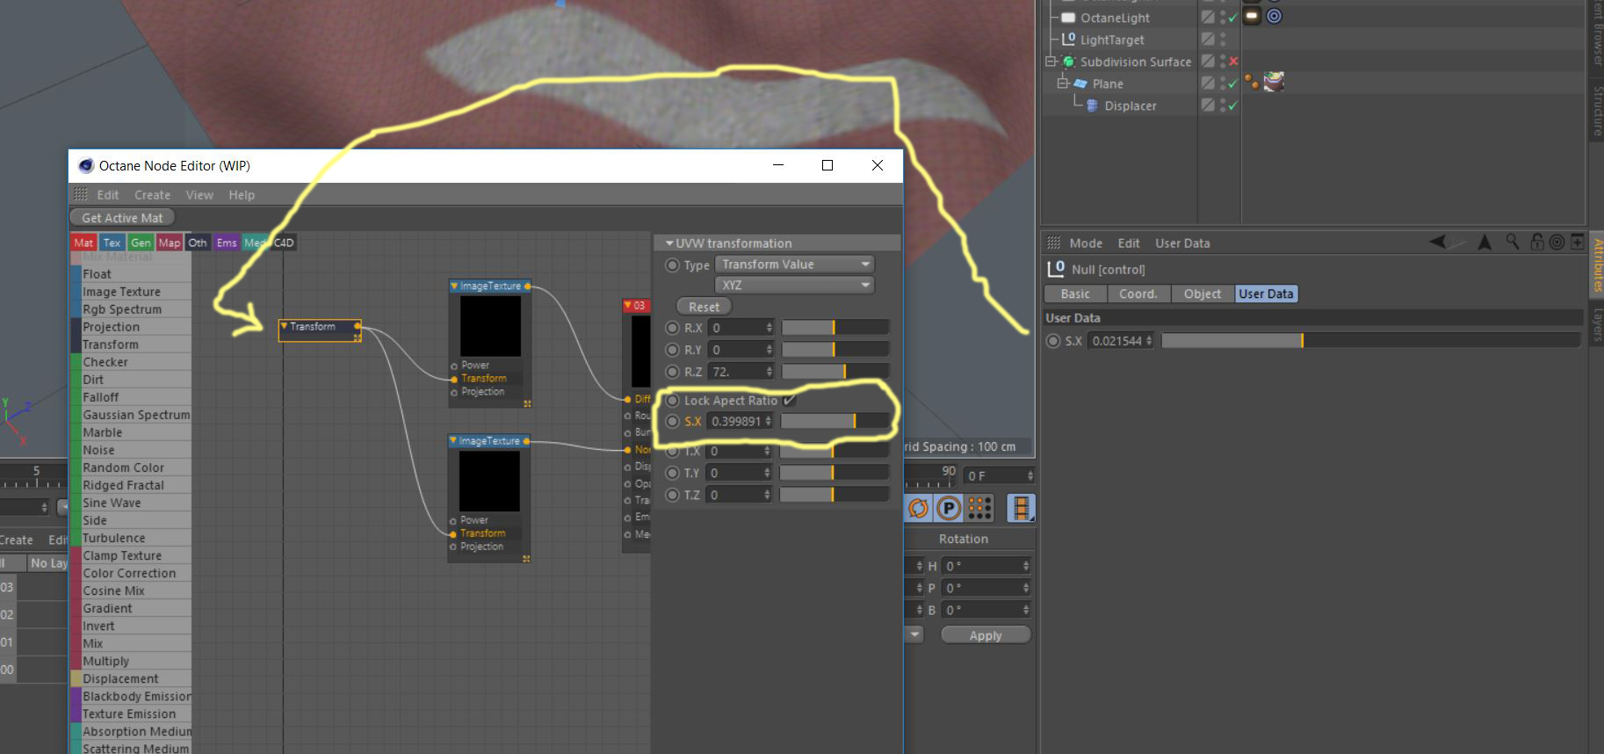Click the resize handle on the Transform node
Viewport: 1604px width, 754px height.
(x=357, y=337)
